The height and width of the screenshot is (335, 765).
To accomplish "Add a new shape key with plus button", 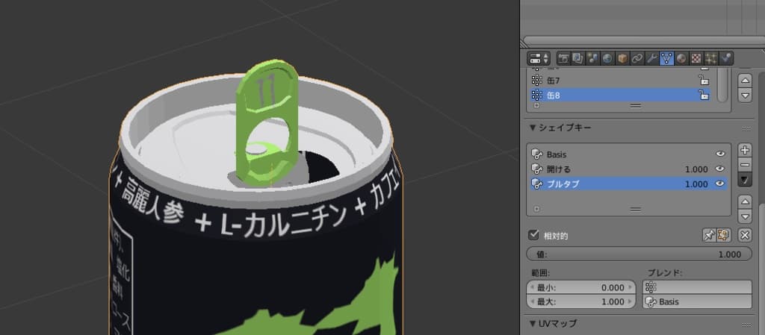I will tap(745, 150).
